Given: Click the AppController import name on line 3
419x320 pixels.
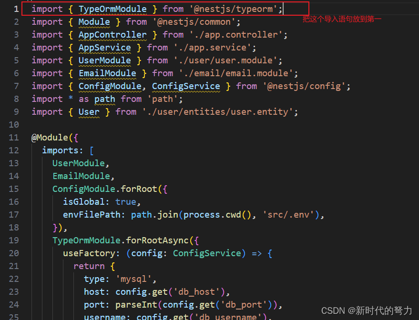Looking at the screenshot, I should coord(112,35).
